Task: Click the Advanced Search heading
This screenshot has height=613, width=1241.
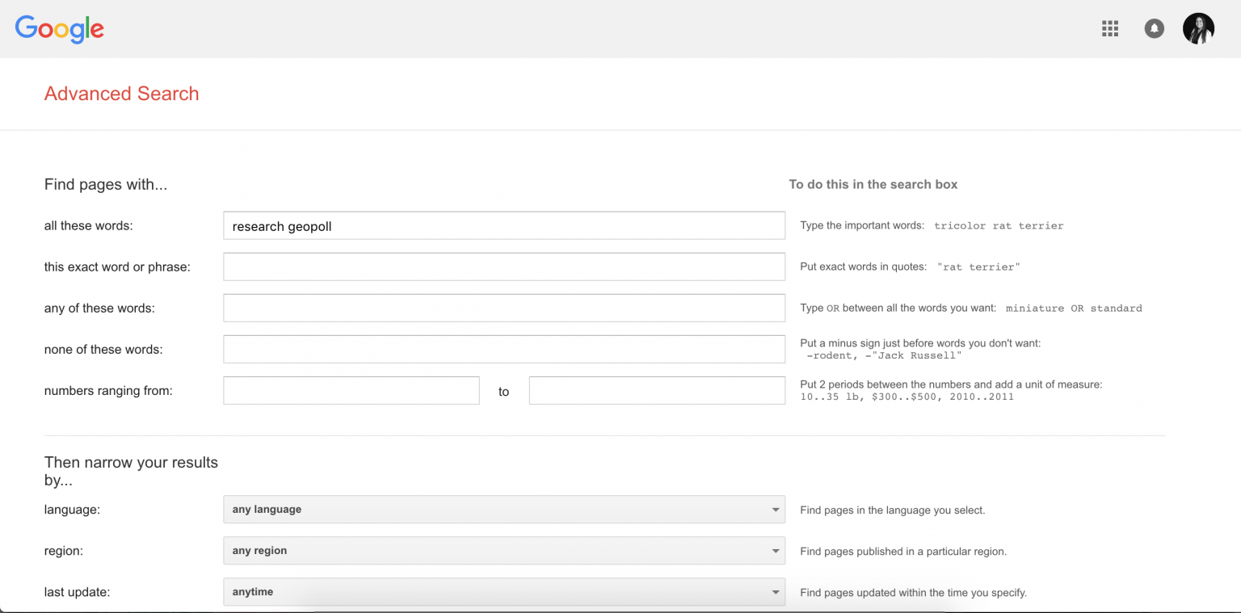Action: [121, 94]
